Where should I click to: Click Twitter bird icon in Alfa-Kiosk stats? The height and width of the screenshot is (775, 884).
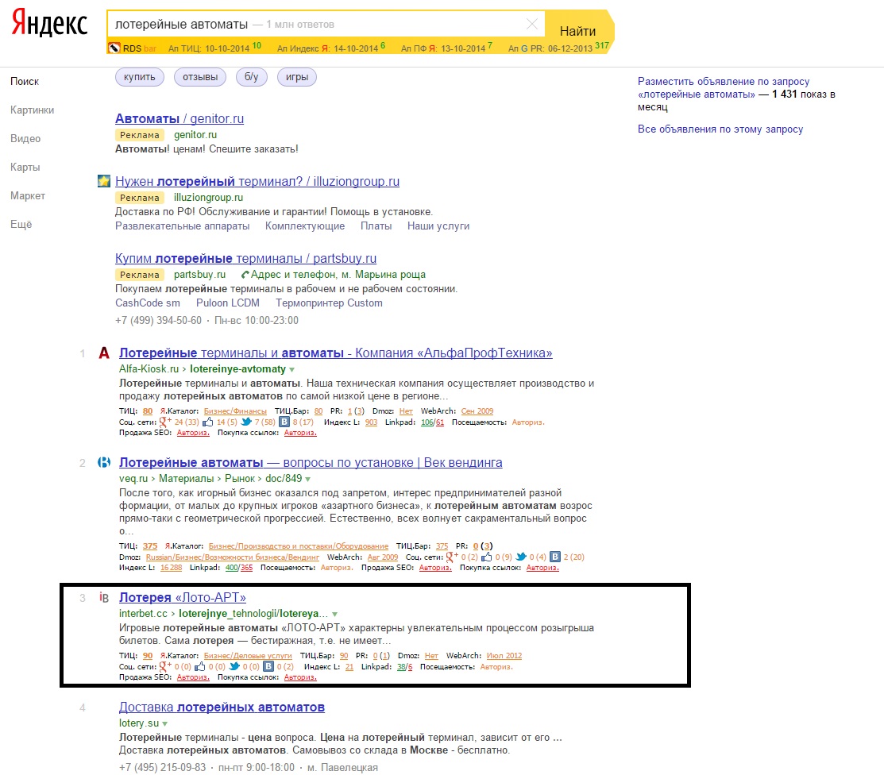coord(246,422)
